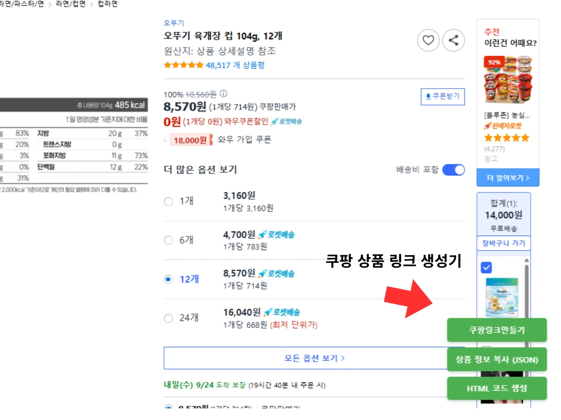Click the product title 오뚜기 육개장 컵 104g, 12개
The image size is (561, 420).
(x=223, y=36)
